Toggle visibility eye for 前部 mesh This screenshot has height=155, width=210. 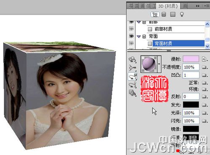point(131,22)
